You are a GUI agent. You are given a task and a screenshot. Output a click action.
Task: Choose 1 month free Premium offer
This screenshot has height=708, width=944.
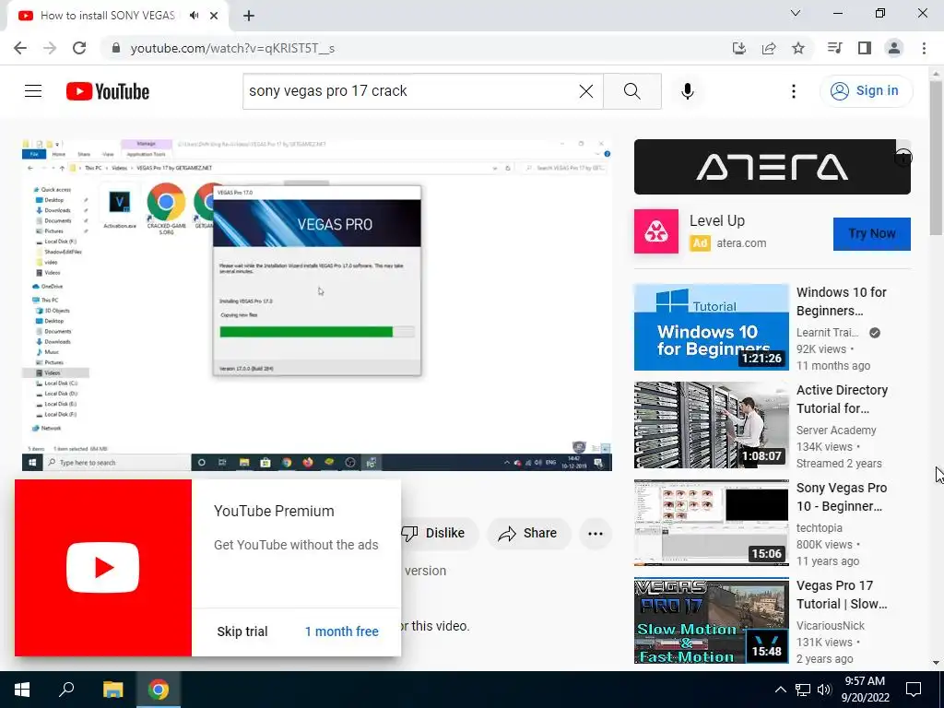click(x=341, y=631)
